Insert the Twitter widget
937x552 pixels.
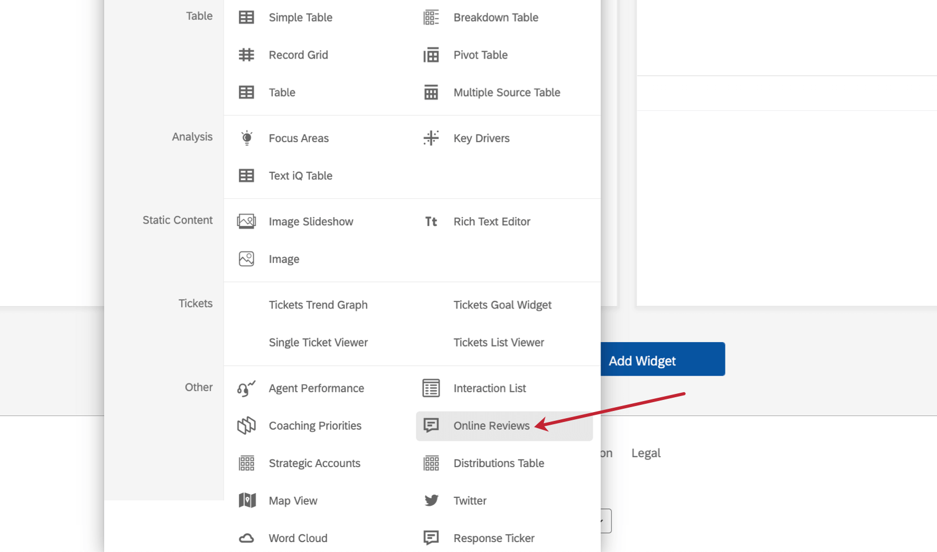click(x=470, y=500)
